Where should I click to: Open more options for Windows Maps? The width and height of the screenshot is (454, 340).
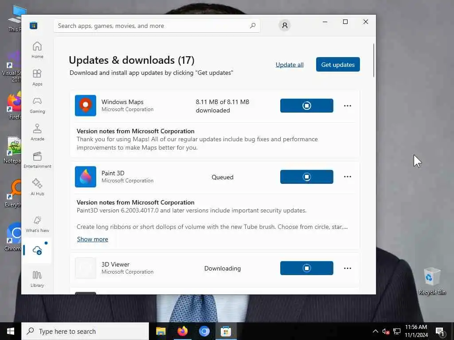tap(348, 105)
